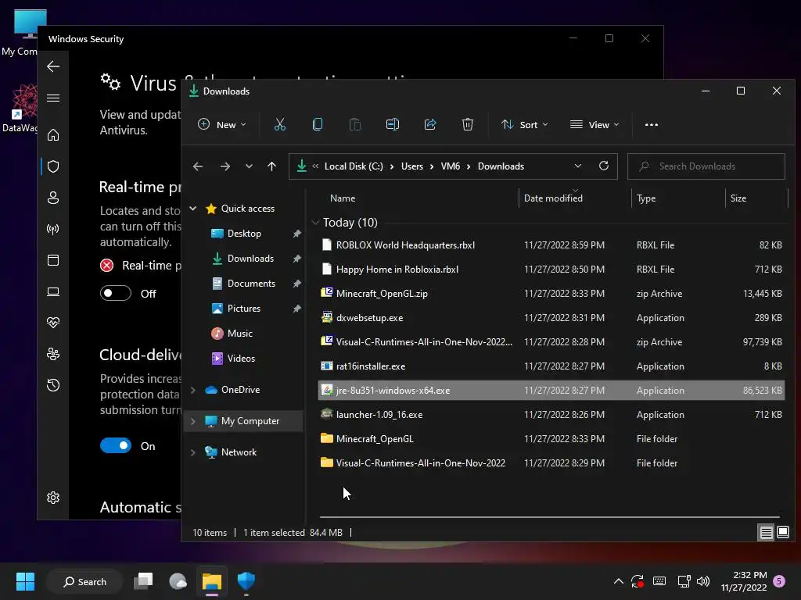
Task: Open recent locations dropdown arrow
Action: (249, 166)
